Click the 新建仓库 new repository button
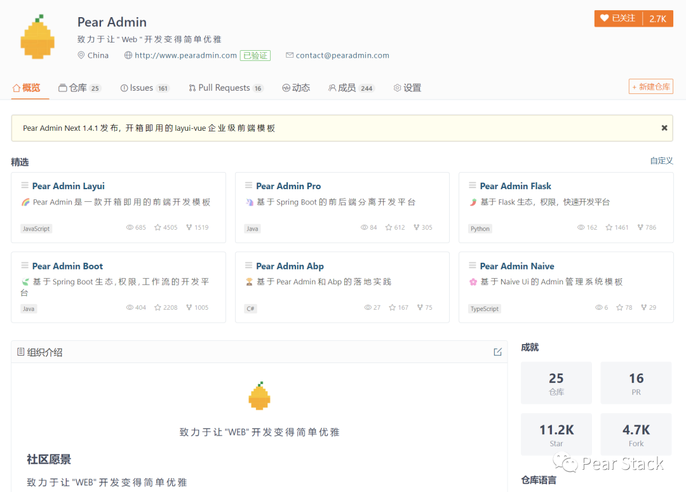 650,86
